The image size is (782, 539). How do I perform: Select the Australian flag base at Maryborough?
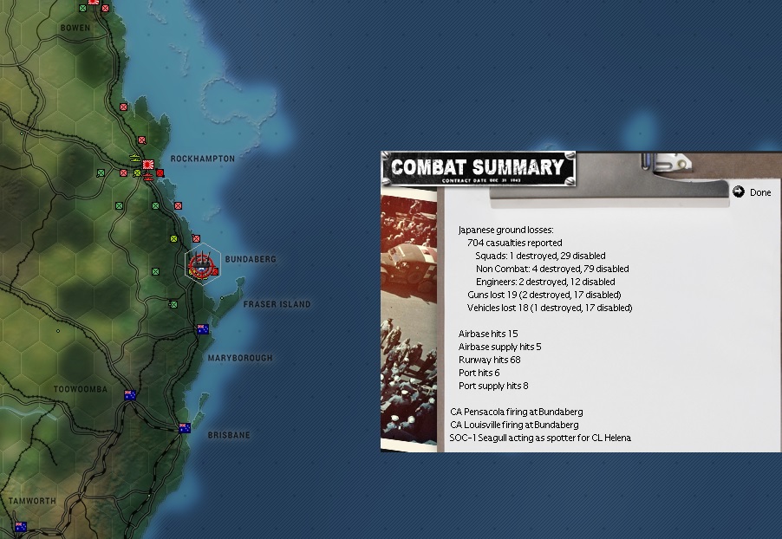203,329
